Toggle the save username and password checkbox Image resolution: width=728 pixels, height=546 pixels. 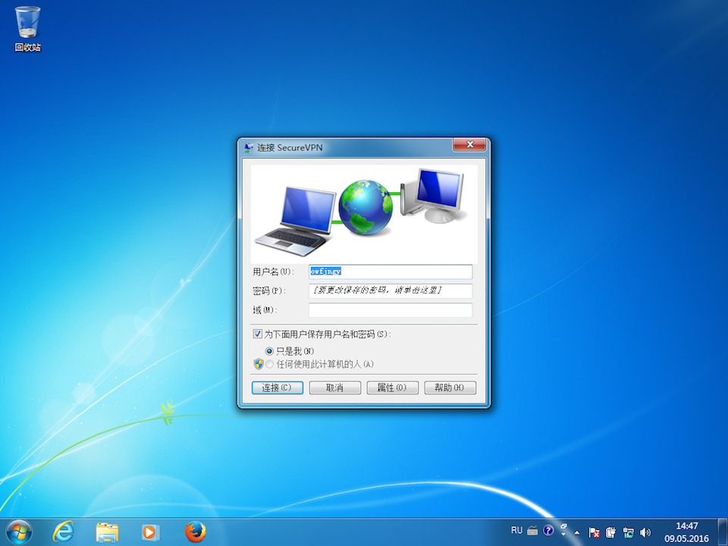pyautogui.click(x=258, y=334)
